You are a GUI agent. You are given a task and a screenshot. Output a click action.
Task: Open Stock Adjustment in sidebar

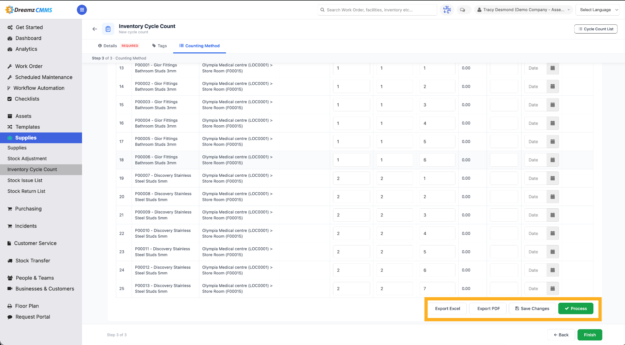point(27,159)
